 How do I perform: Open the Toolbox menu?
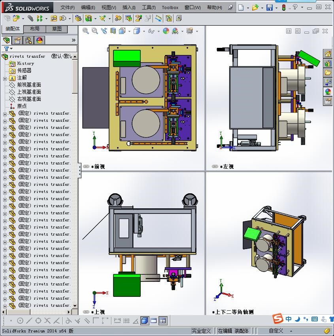pyautogui.click(x=170, y=8)
